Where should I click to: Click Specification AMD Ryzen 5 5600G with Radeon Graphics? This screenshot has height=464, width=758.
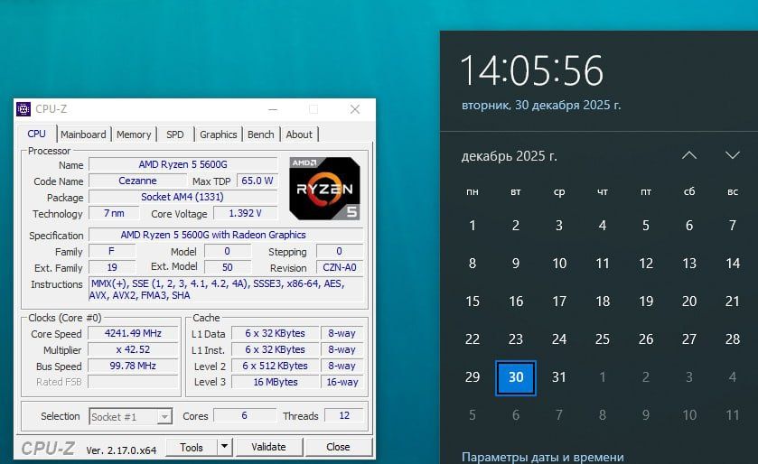(x=226, y=235)
